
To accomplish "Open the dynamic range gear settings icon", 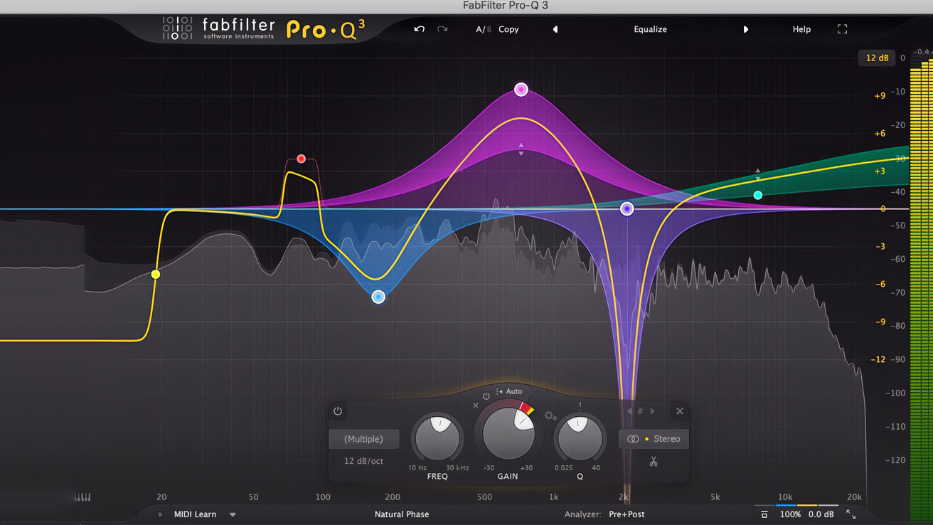I will 550,415.
